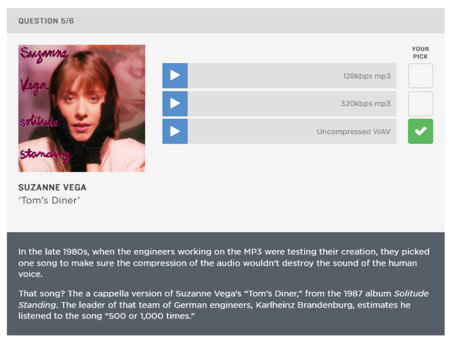The image size is (451, 344).
Task: Pick the 128kbps mp3 checkbox
Action: tap(420, 76)
